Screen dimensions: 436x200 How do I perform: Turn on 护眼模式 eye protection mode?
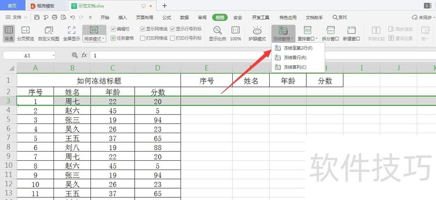pos(257,34)
